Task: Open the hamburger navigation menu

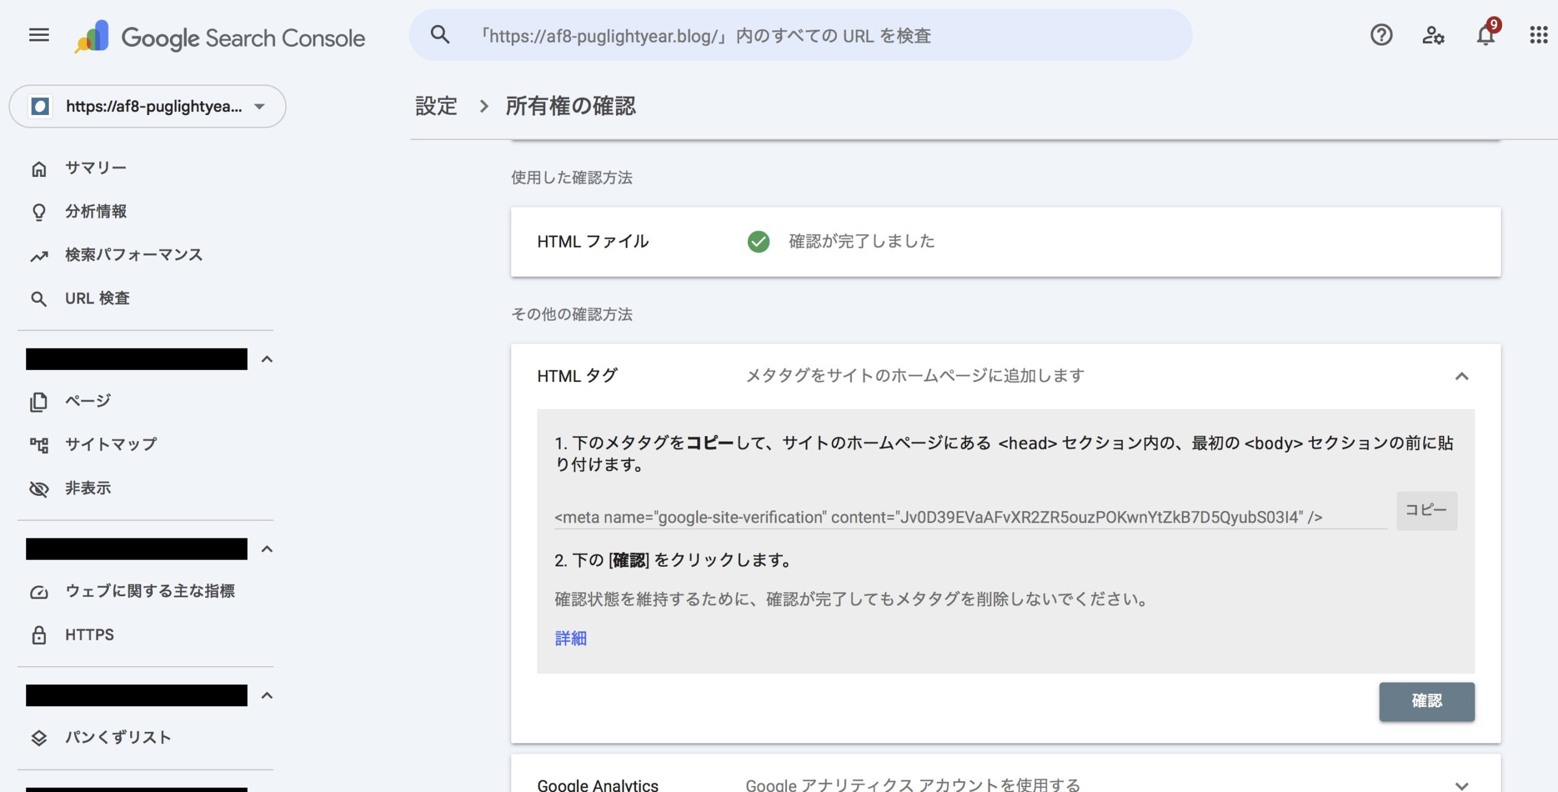Action: click(x=39, y=35)
